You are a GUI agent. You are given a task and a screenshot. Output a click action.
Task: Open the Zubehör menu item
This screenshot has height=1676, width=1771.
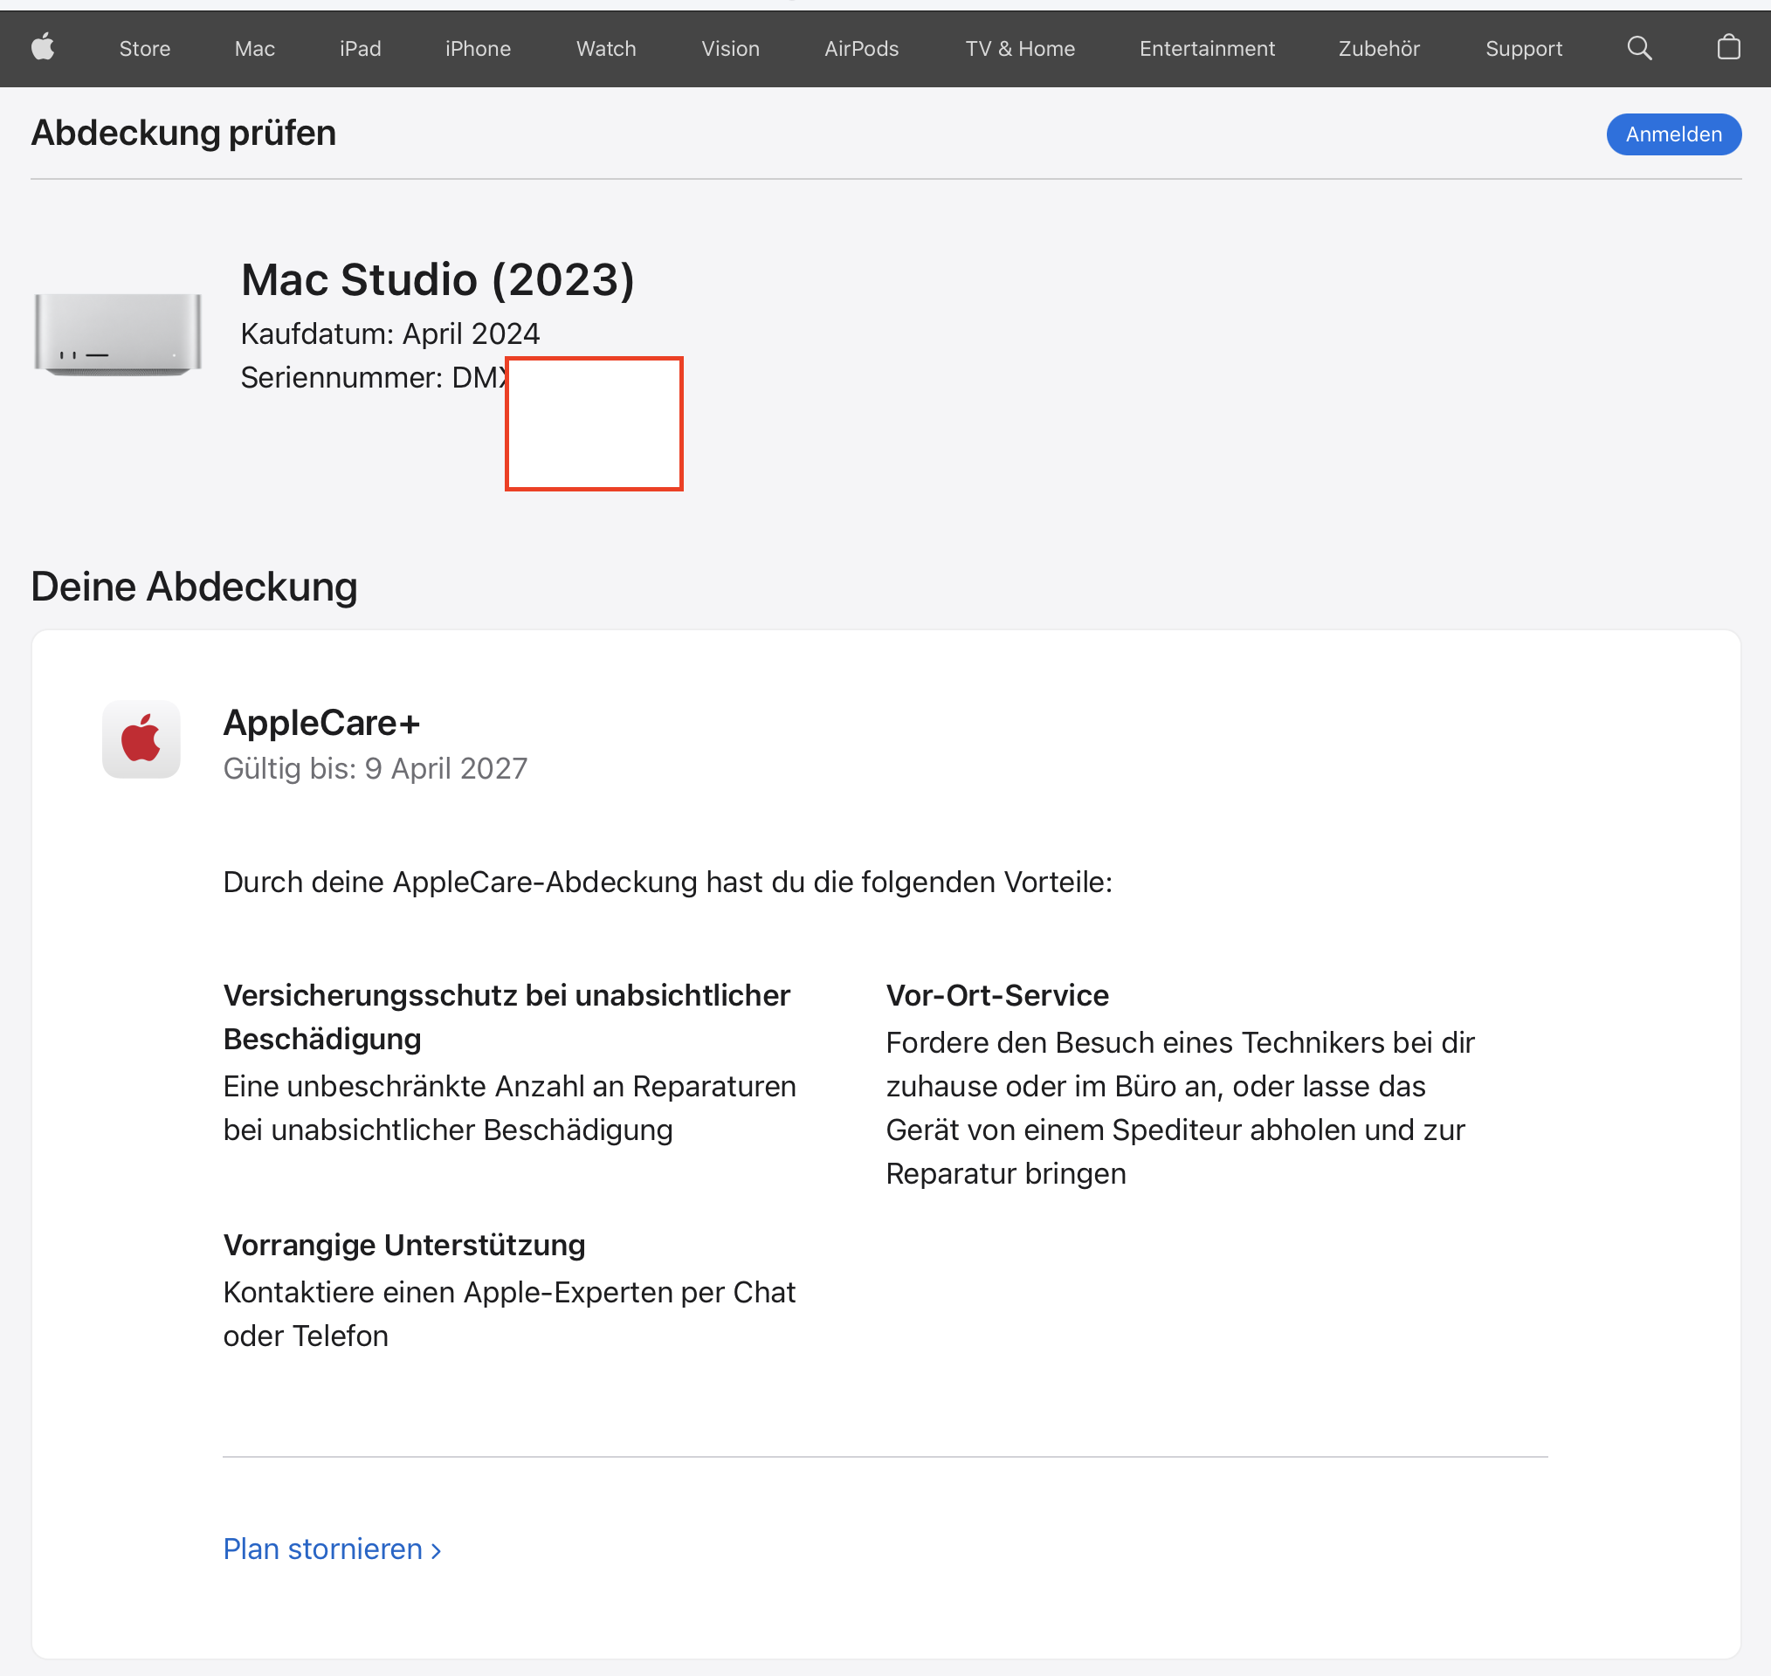coord(1379,49)
